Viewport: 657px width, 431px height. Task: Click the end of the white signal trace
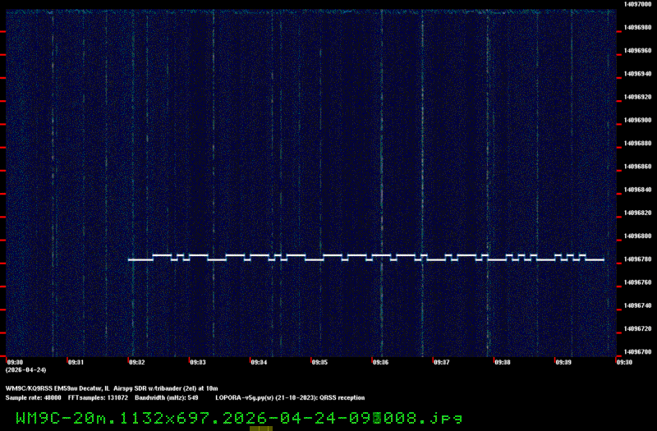pos(603,259)
